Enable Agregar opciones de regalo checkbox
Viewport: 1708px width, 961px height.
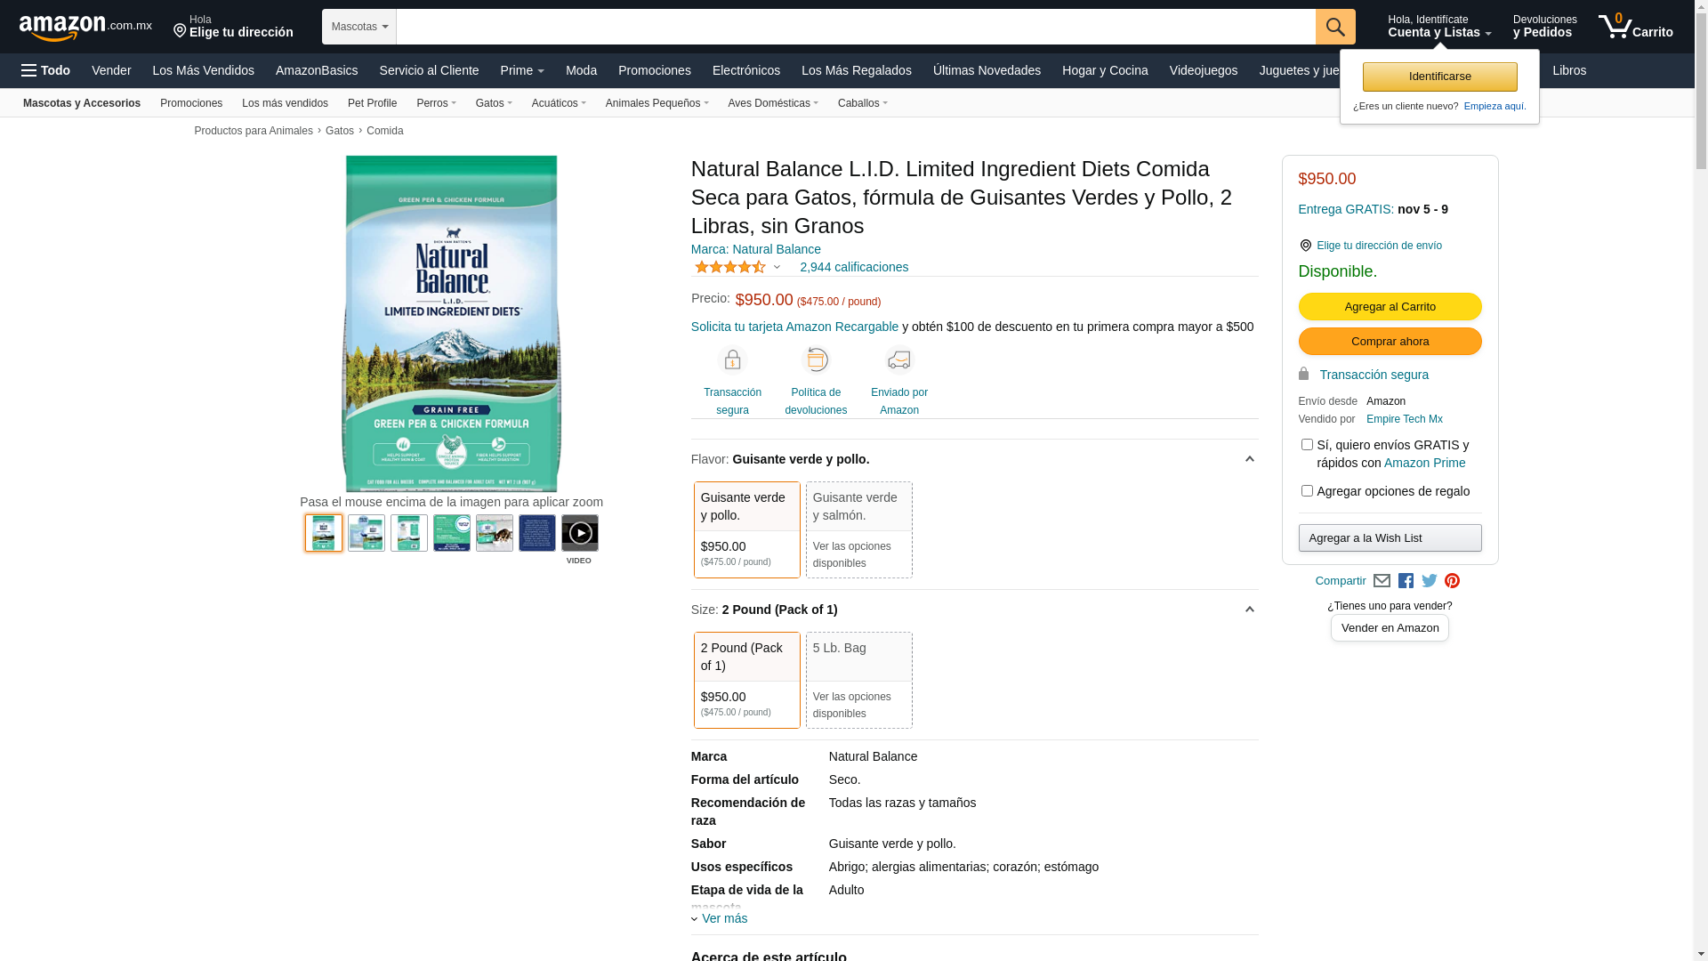1307,491
